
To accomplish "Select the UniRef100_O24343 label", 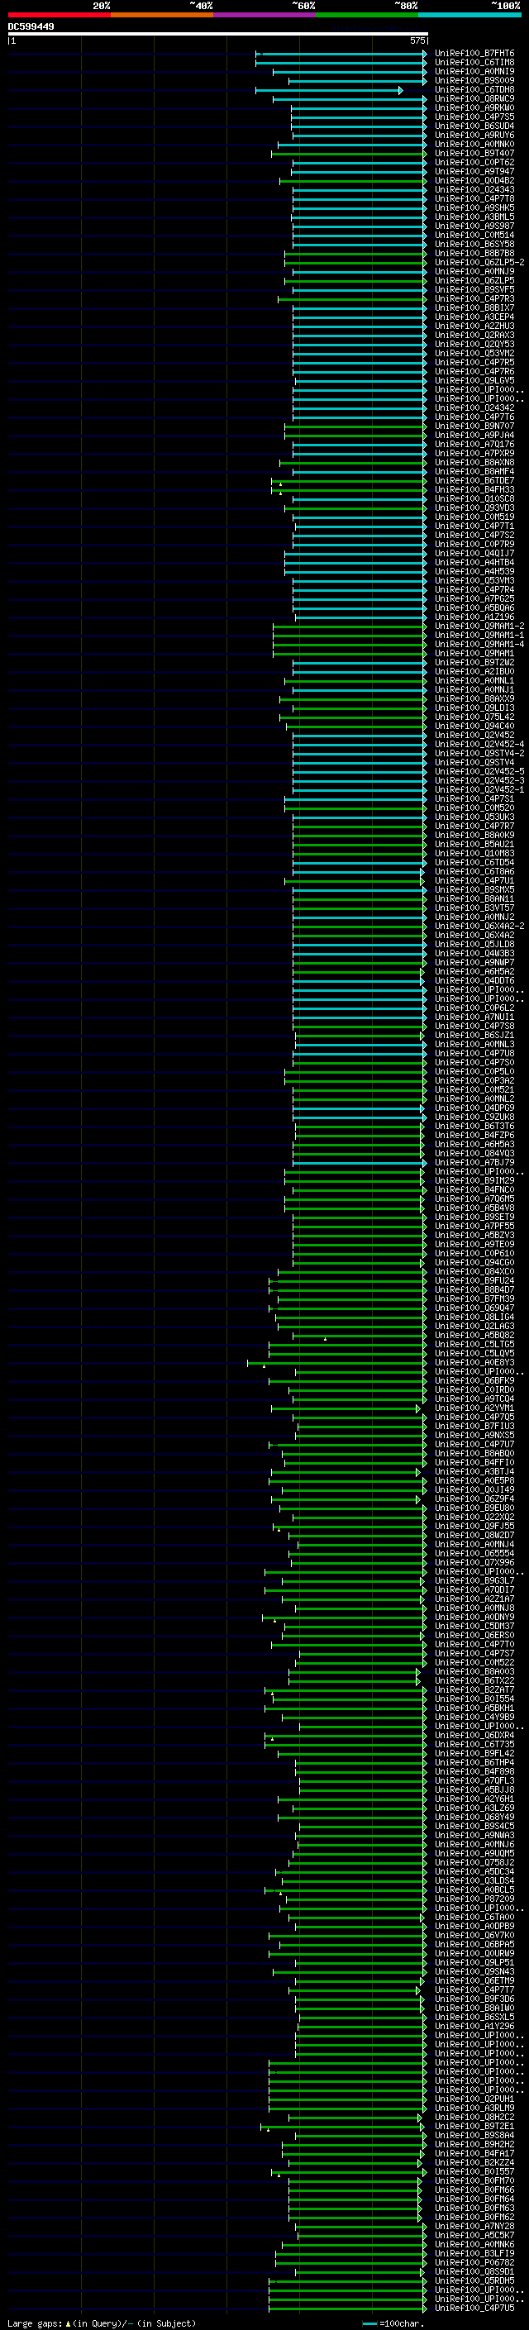I will 474,189.
